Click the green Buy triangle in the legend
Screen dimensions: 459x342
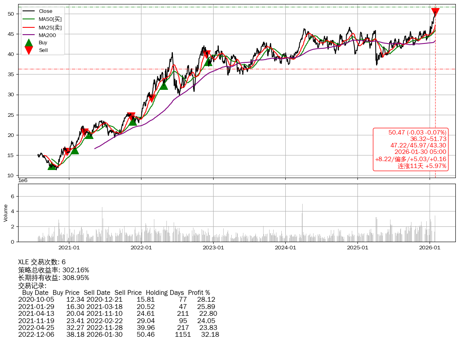(x=29, y=43)
